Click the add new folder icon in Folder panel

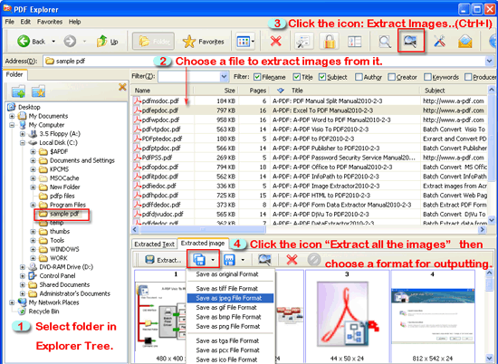[18, 91]
